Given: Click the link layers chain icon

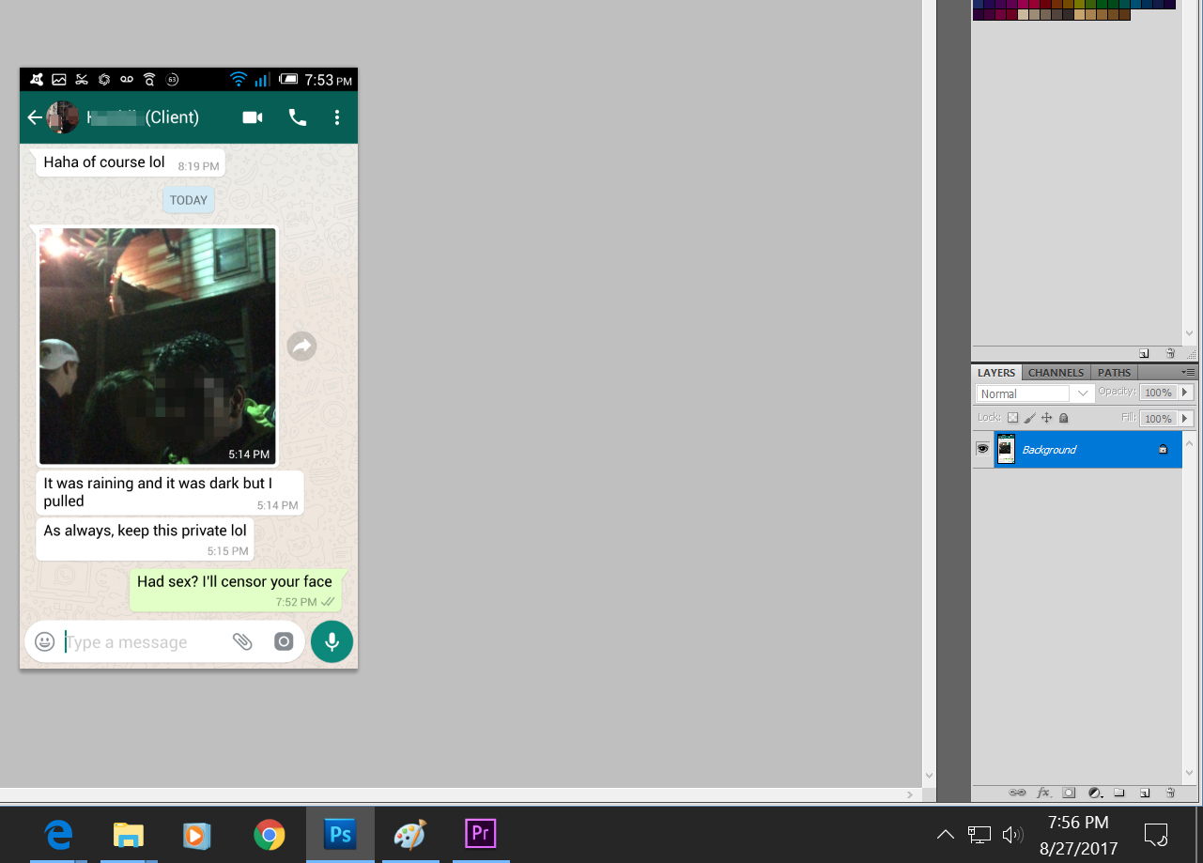Looking at the screenshot, I should 1017,793.
